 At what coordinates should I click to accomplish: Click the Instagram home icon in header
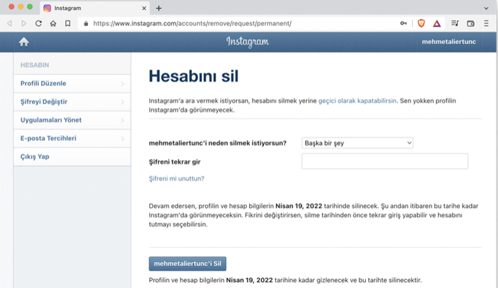pos(24,42)
